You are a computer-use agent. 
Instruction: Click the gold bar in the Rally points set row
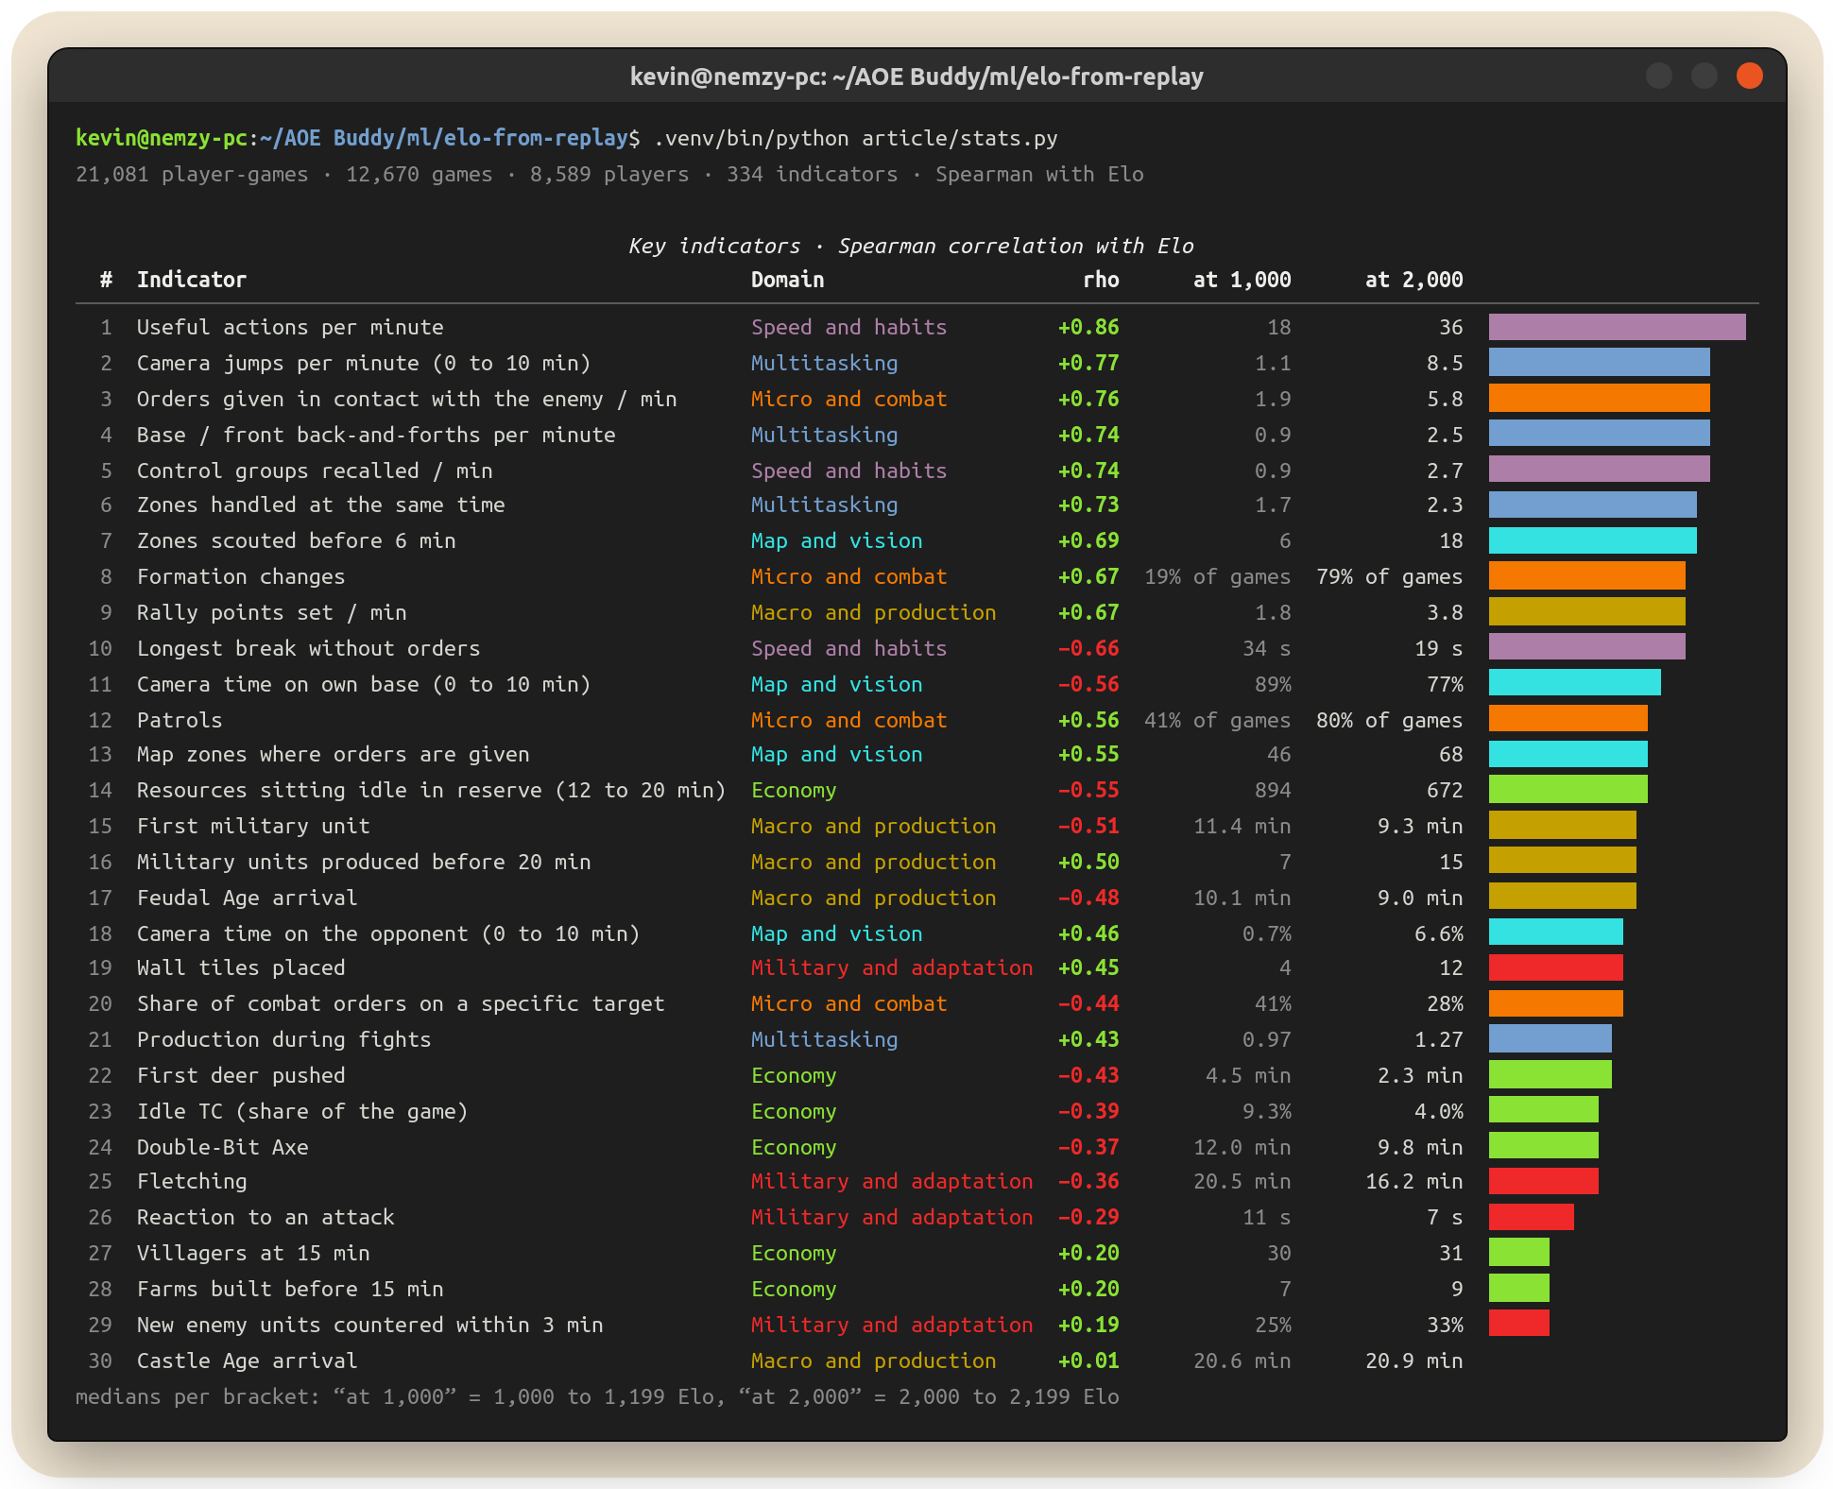[x=1586, y=612]
